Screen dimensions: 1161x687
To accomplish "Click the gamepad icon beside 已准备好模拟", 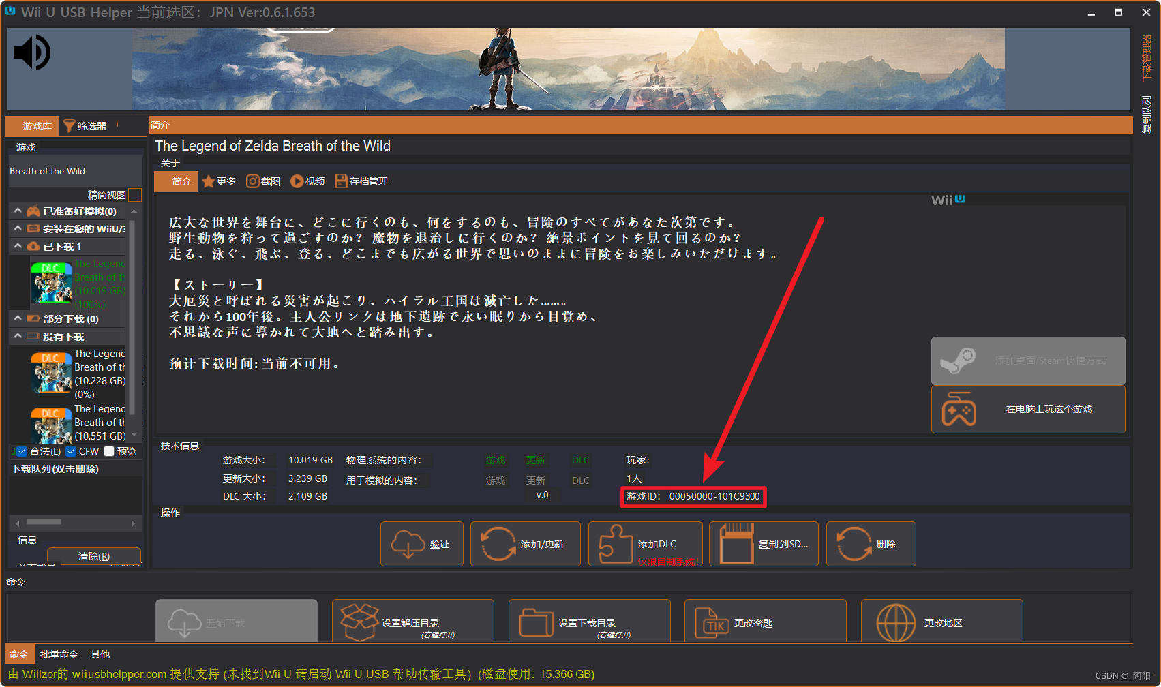I will click(x=33, y=211).
